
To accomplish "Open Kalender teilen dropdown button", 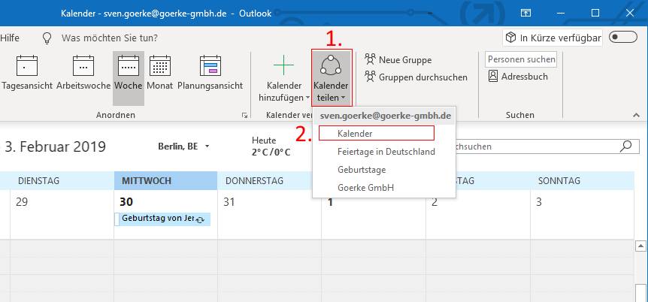I will pyautogui.click(x=331, y=78).
